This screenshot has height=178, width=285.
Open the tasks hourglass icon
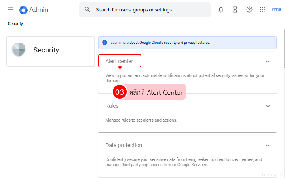235,10
